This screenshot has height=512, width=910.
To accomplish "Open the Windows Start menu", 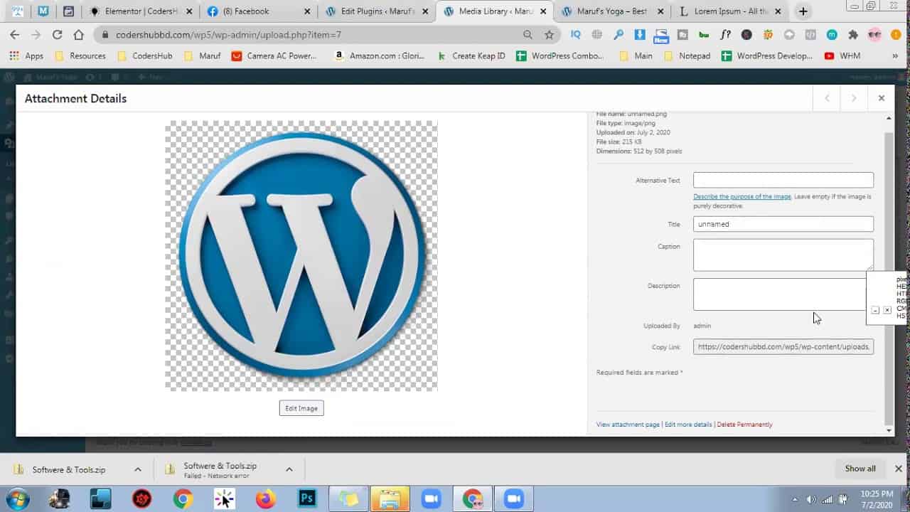I will 17,499.
